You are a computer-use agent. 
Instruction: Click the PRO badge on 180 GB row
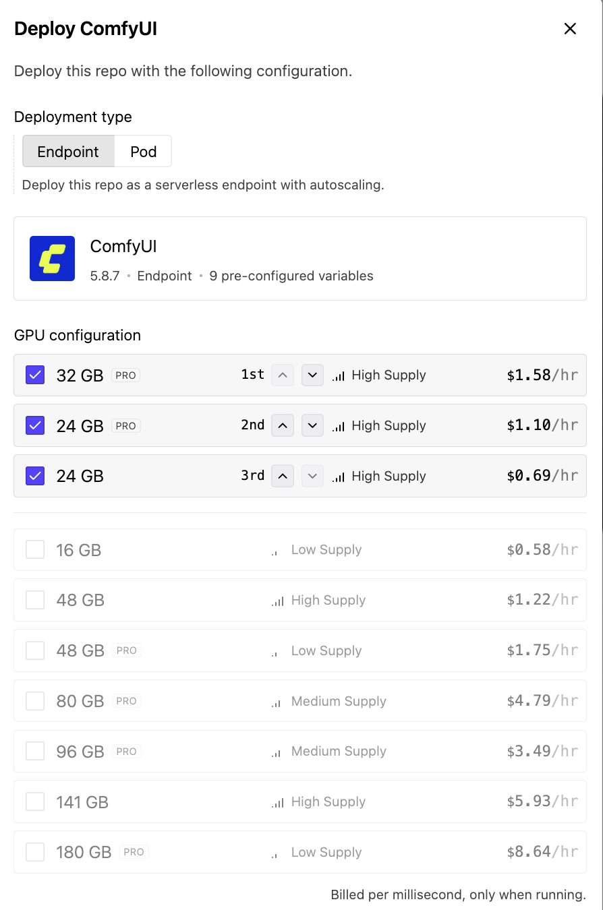[x=134, y=852]
